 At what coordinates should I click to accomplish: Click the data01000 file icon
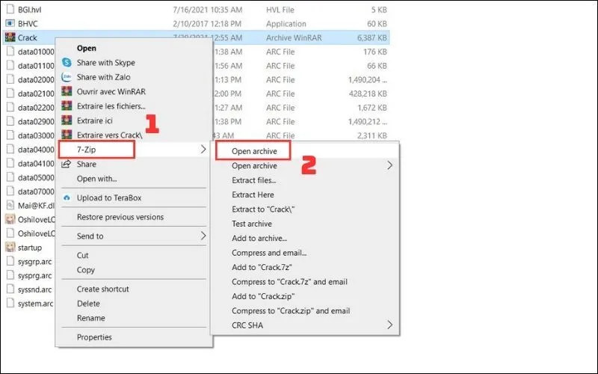[x=10, y=51]
